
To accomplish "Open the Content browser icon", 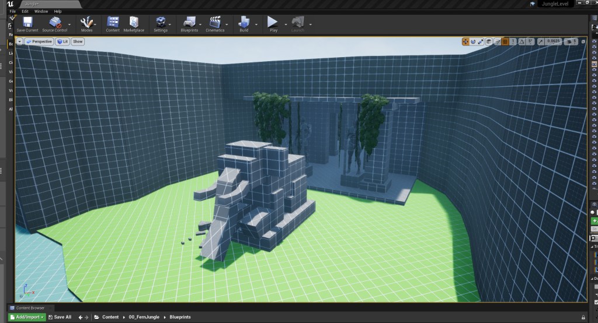I will [113, 23].
